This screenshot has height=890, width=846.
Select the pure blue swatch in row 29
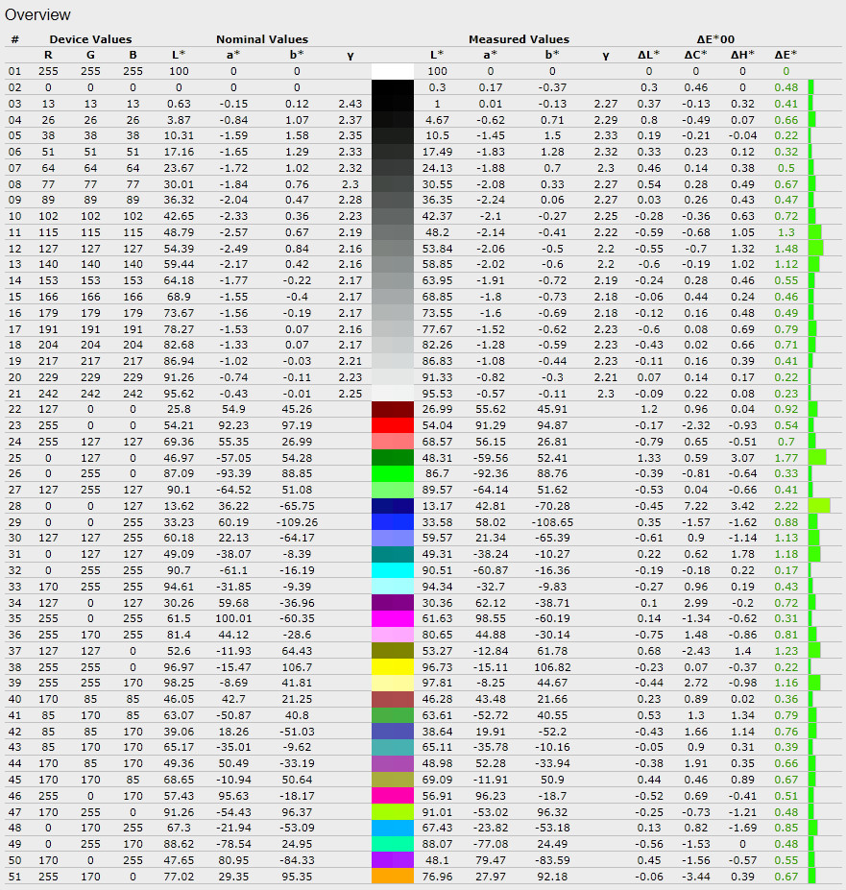[x=393, y=522]
